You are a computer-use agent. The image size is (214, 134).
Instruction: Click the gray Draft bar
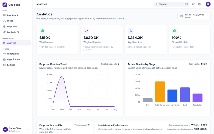coord(148,100)
